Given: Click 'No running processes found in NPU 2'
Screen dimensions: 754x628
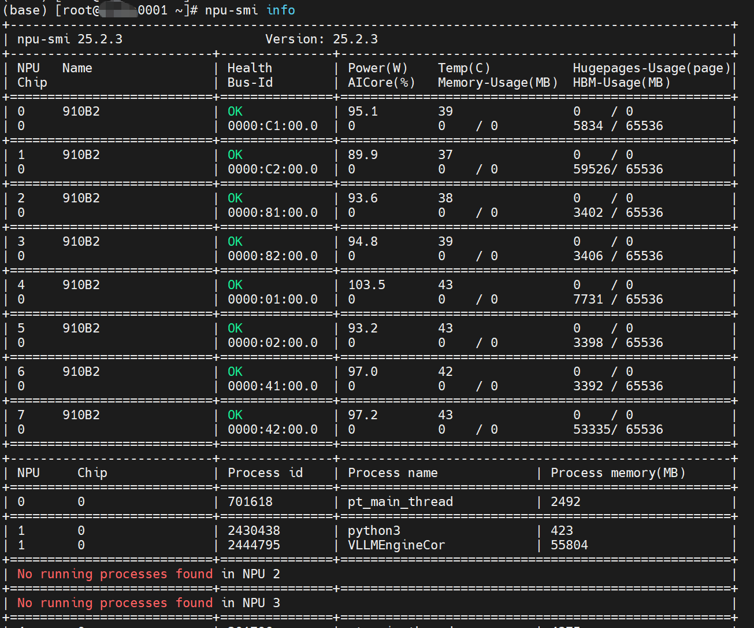Looking at the screenshot, I should (148, 574).
